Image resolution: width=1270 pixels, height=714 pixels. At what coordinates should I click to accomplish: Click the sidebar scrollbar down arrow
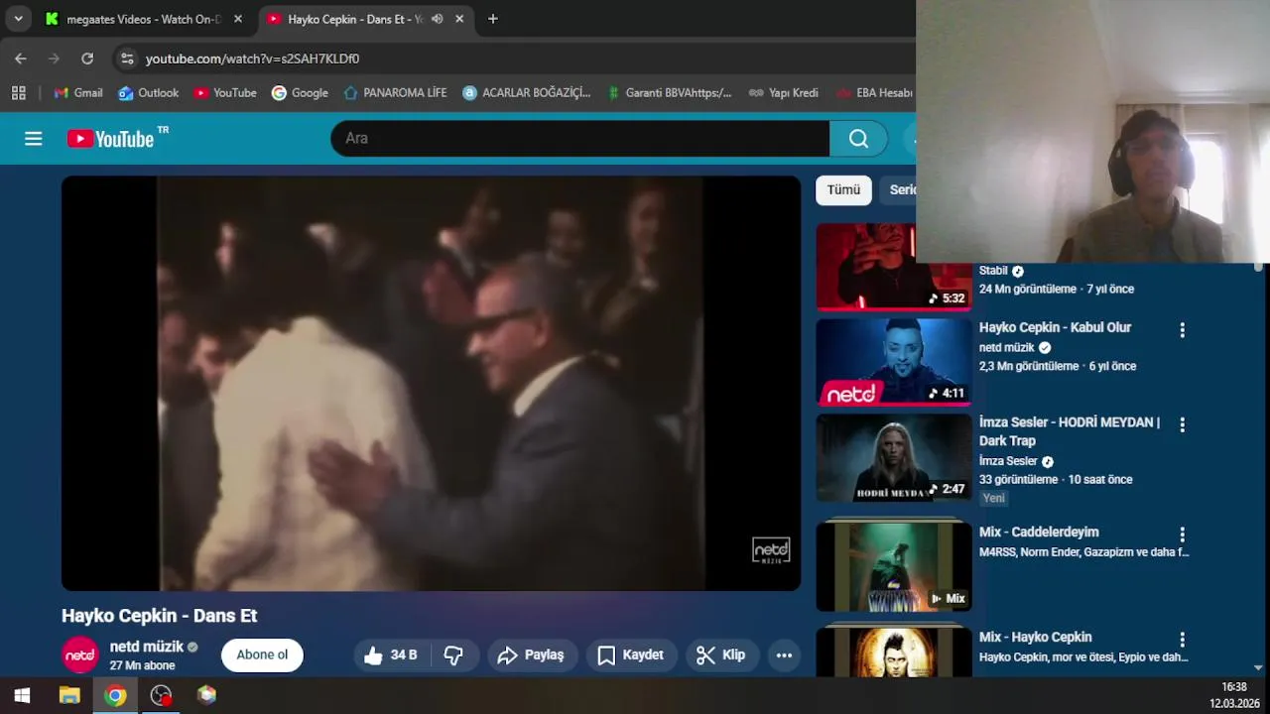(x=1258, y=668)
